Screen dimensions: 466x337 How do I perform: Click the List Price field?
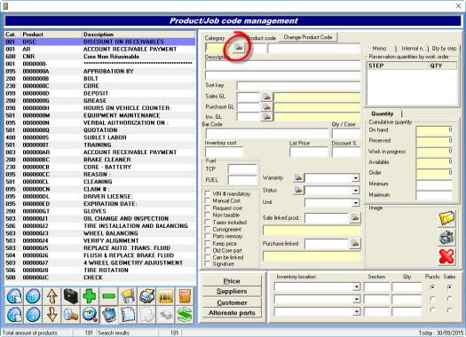point(309,152)
